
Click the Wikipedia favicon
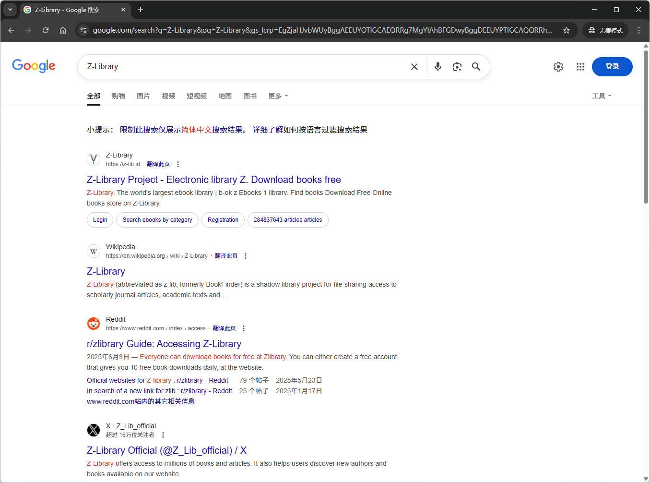click(94, 251)
